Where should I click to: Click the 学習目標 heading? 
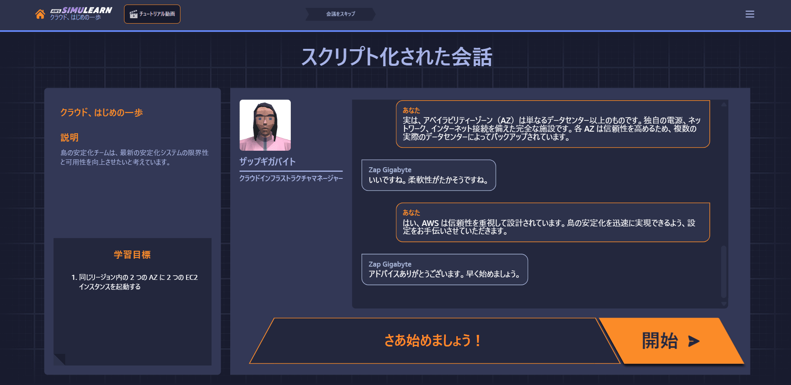[132, 255]
